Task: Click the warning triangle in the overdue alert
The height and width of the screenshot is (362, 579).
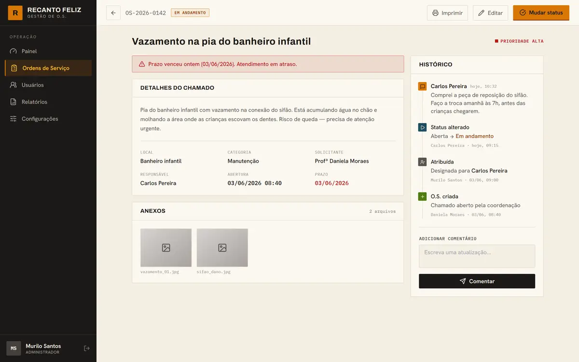Action: click(x=142, y=64)
